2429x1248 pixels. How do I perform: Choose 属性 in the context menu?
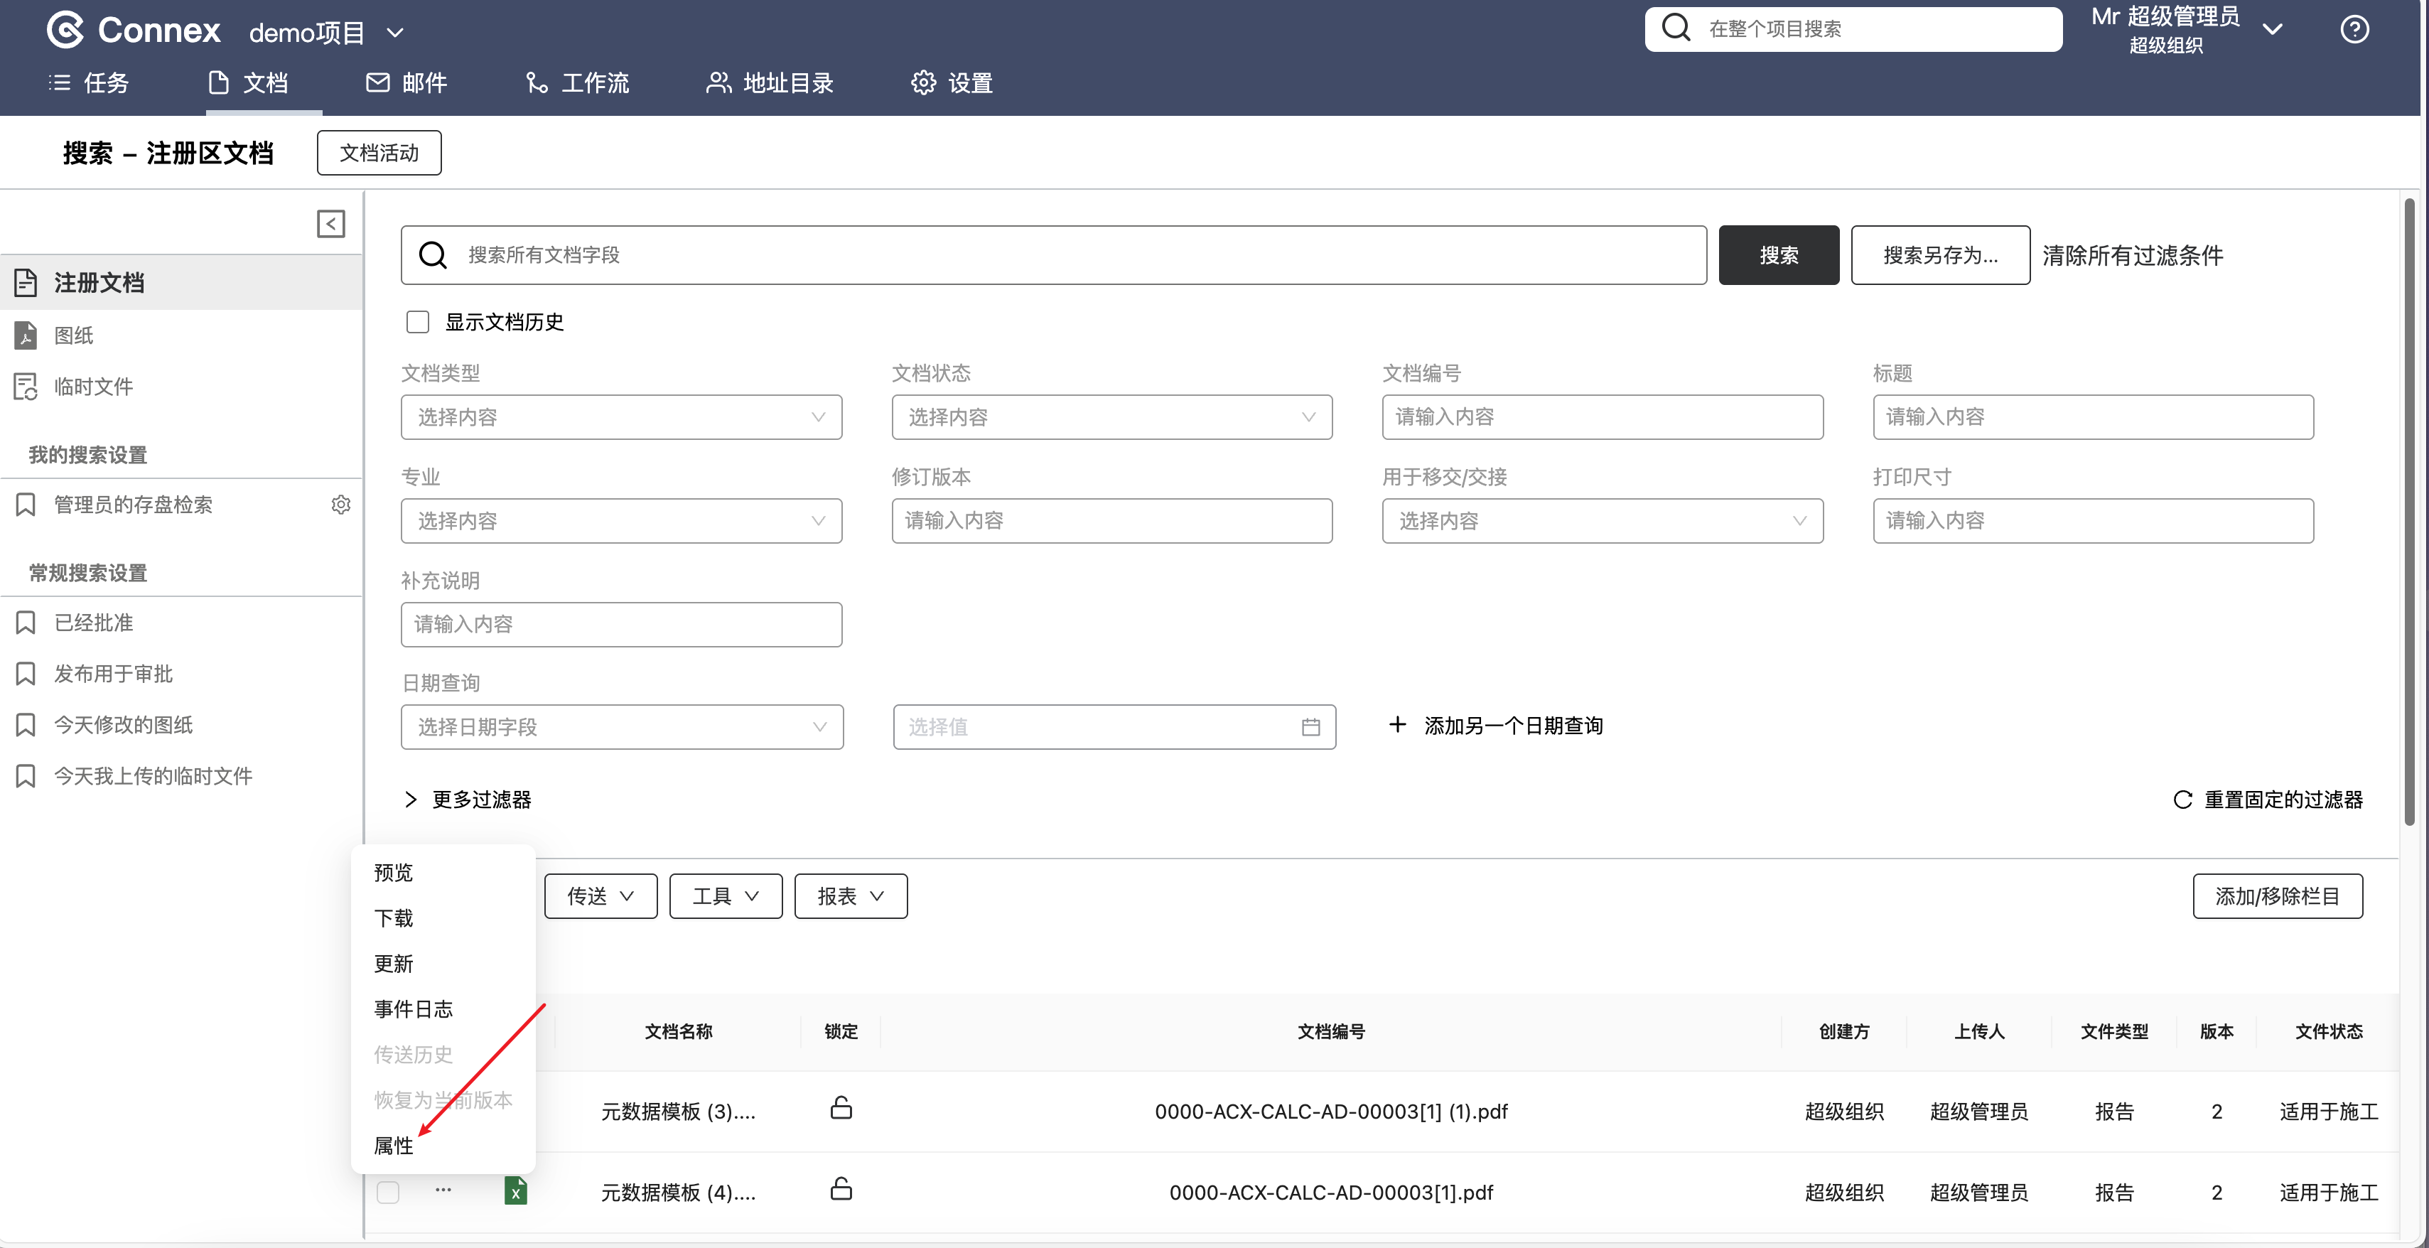click(393, 1145)
